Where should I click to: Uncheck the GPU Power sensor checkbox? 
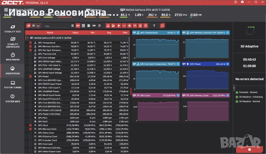(x=30, y=76)
